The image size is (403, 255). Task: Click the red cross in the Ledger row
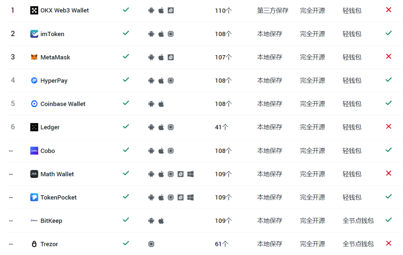pyautogui.click(x=388, y=127)
